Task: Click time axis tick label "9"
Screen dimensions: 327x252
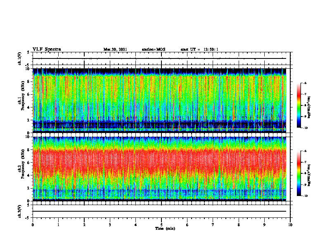Action: coord(264,225)
